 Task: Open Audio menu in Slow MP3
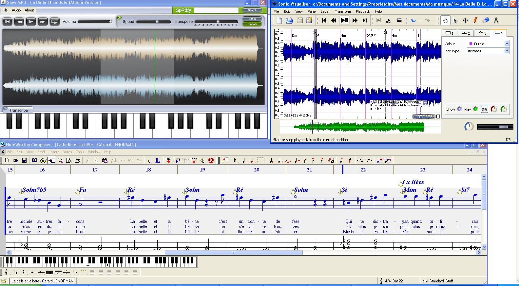pos(16,10)
